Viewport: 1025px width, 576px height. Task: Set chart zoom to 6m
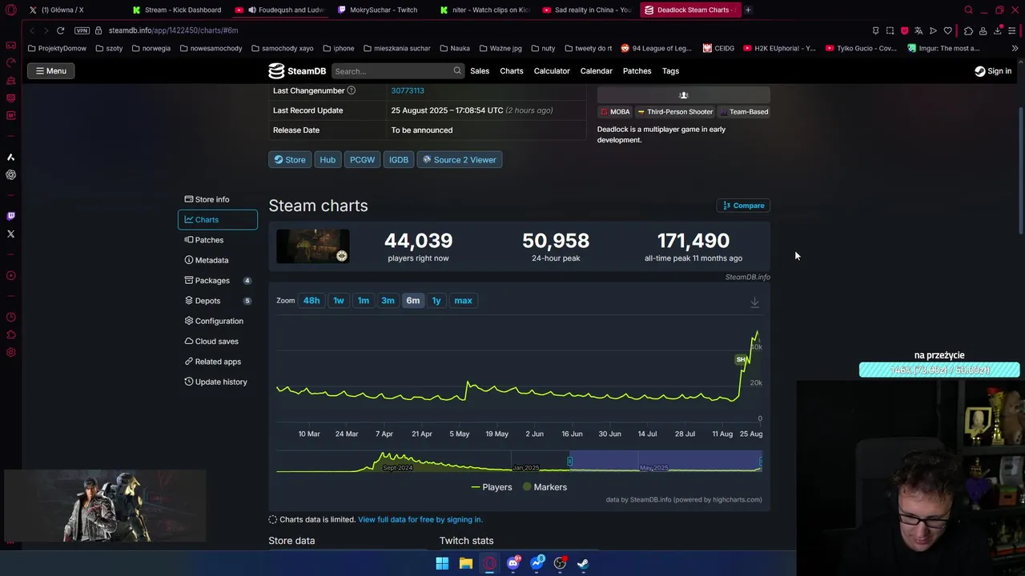(x=413, y=301)
